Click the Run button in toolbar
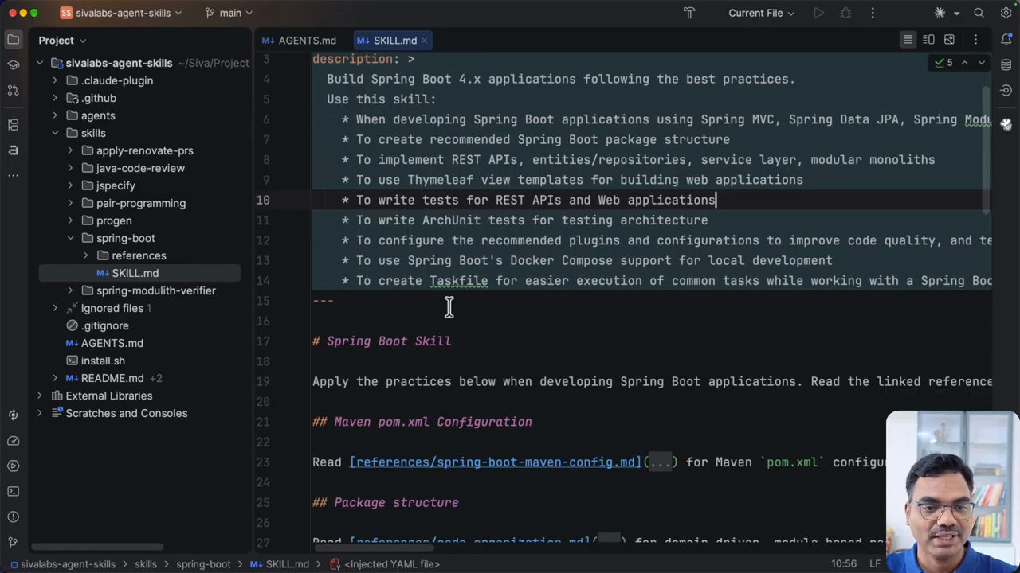 tap(818, 13)
